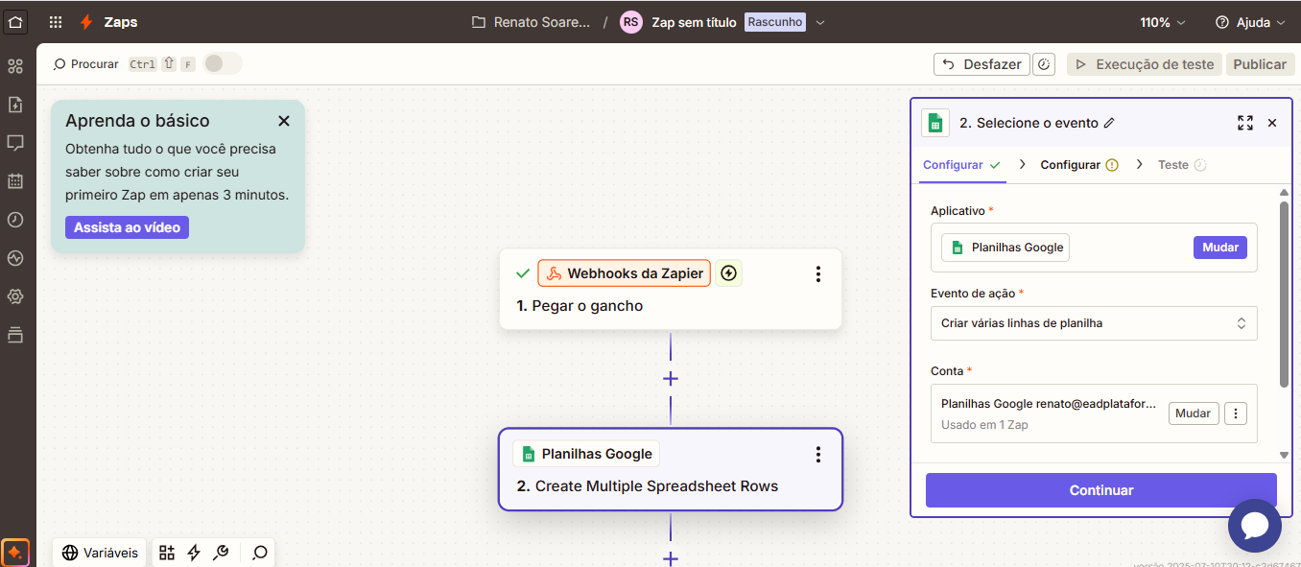Viewport: 1301px width, 567px height.
Task: Expand the Zap title dropdown chevron
Action: tap(820, 22)
